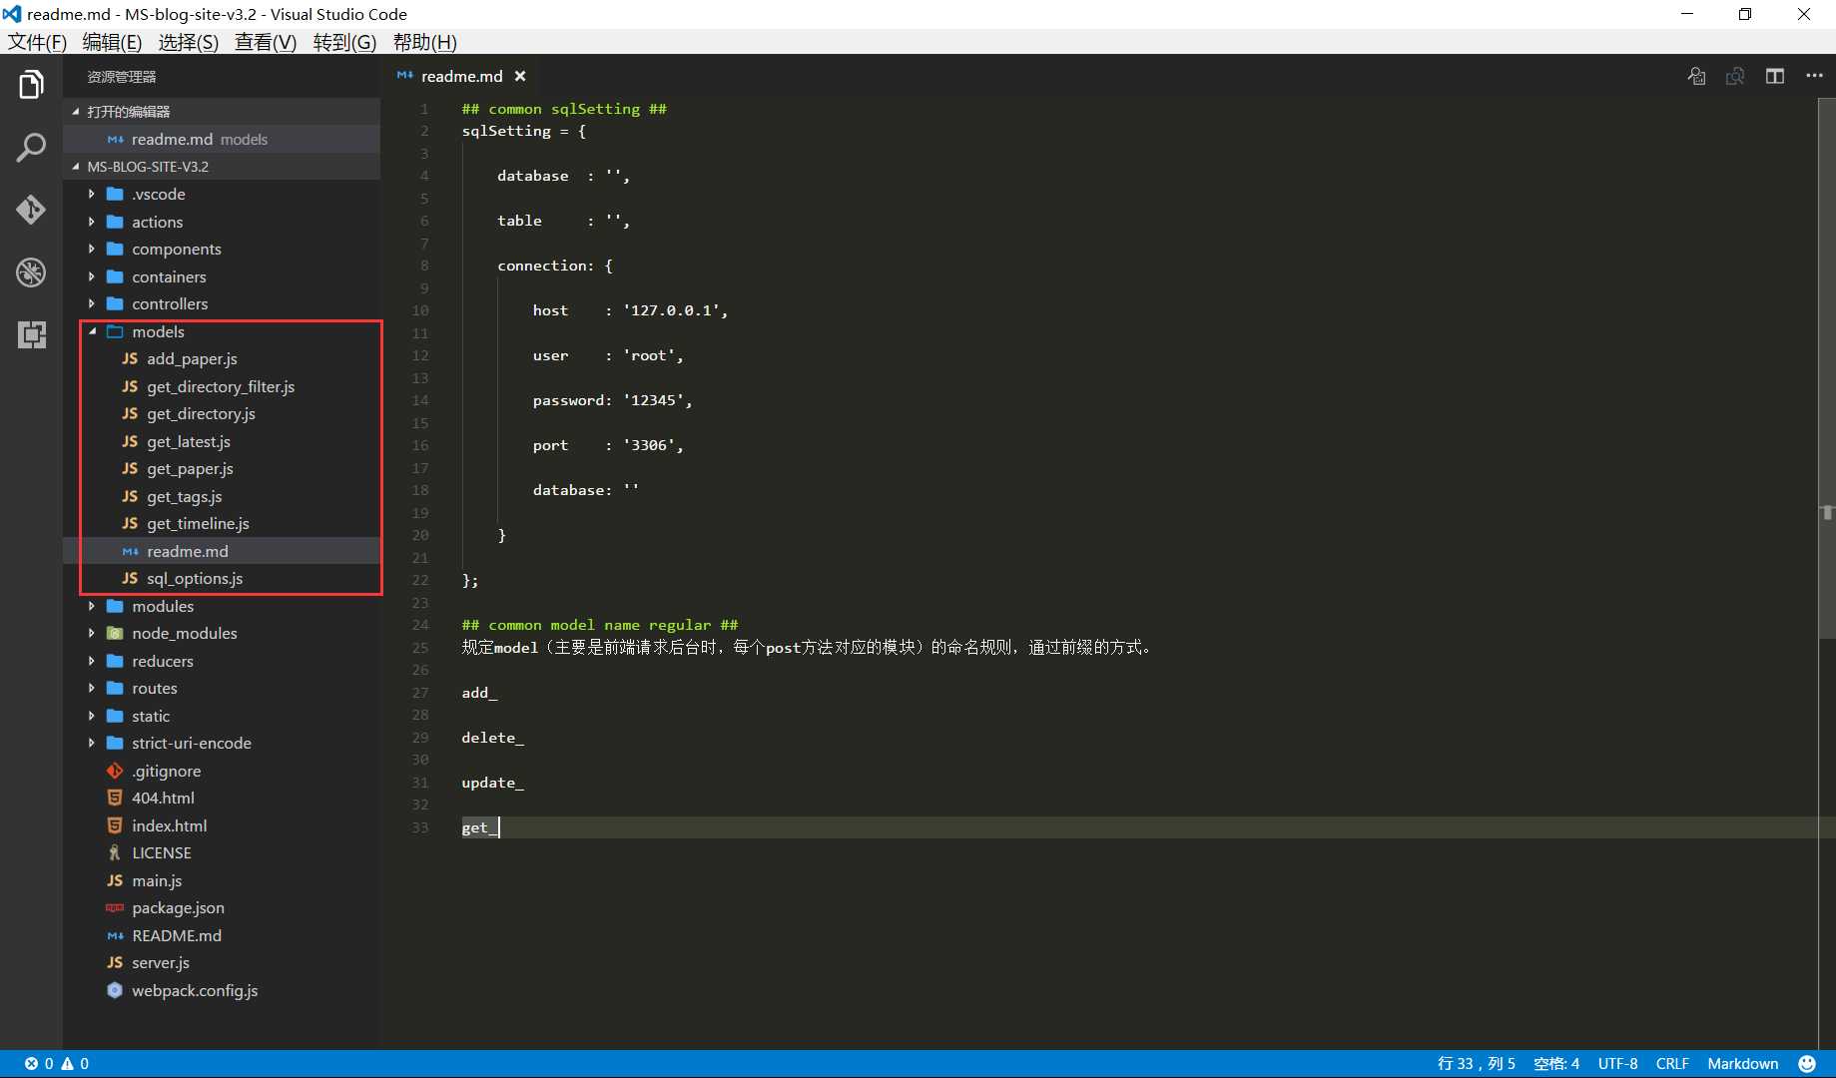Click the LICENSE file icon
The width and height of the screenshot is (1836, 1078).
tap(115, 852)
